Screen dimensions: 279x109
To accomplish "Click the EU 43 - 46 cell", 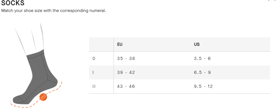I will [126, 86].
